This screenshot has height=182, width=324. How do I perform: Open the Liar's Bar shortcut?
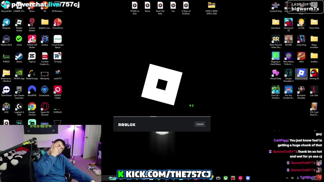click(x=314, y=91)
